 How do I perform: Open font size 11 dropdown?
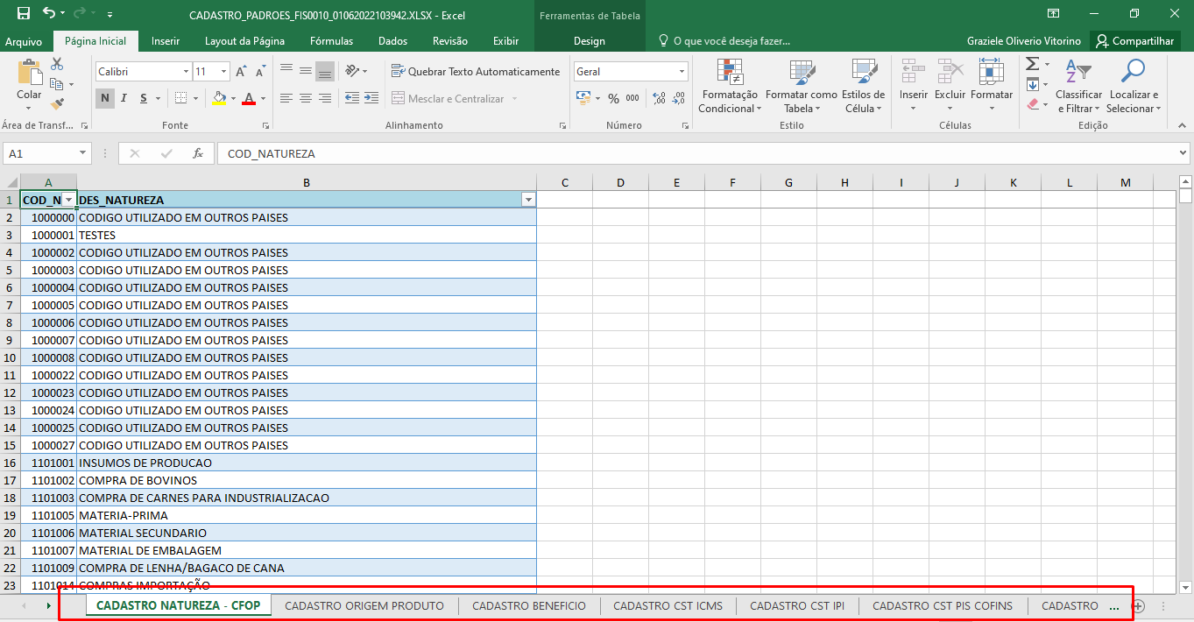click(x=224, y=72)
